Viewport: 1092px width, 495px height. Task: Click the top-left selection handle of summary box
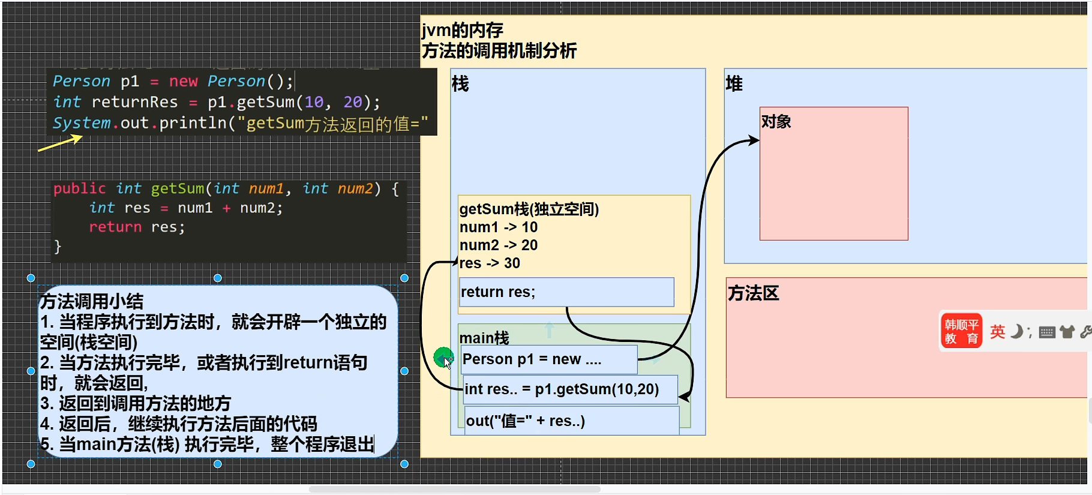31,278
